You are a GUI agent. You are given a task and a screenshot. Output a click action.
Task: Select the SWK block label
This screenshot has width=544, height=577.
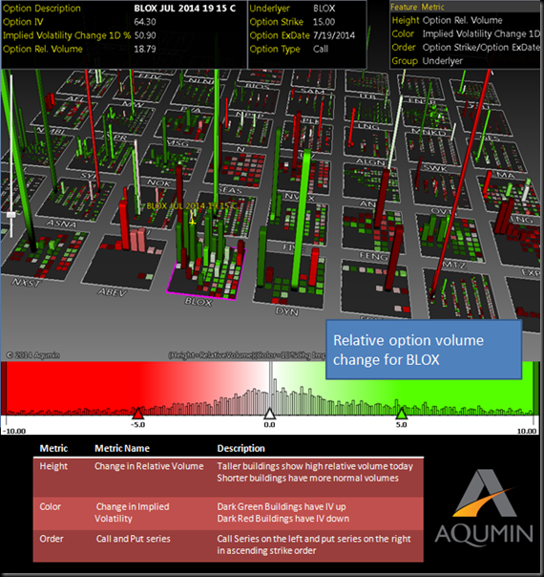click(x=435, y=168)
